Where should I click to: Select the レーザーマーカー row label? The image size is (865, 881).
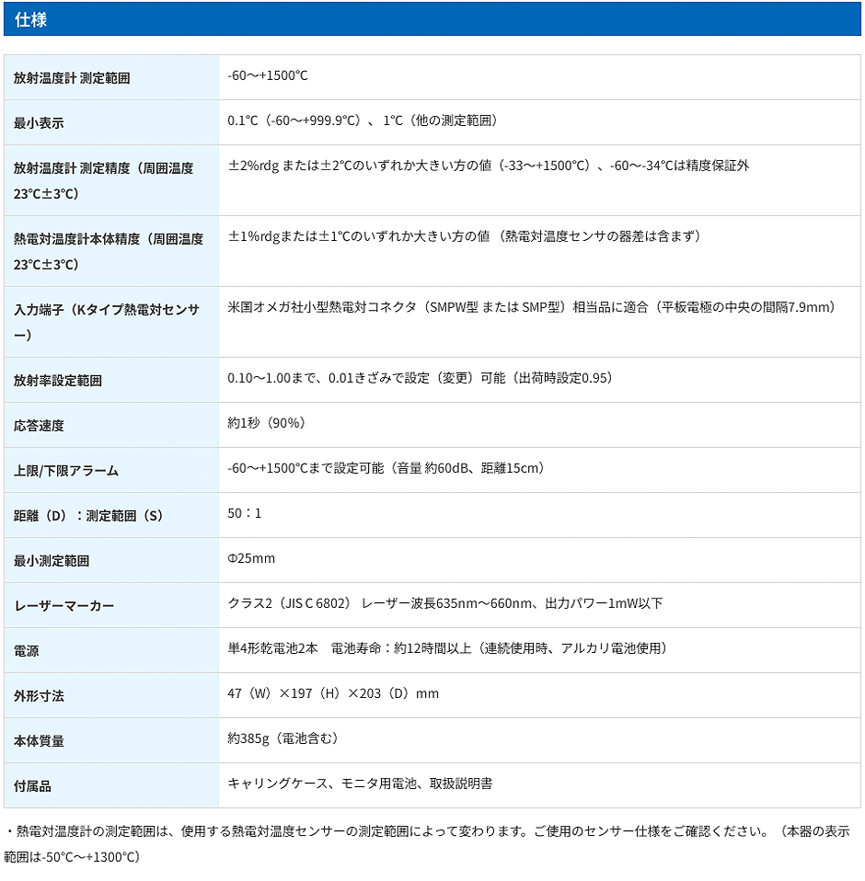pos(63,606)
